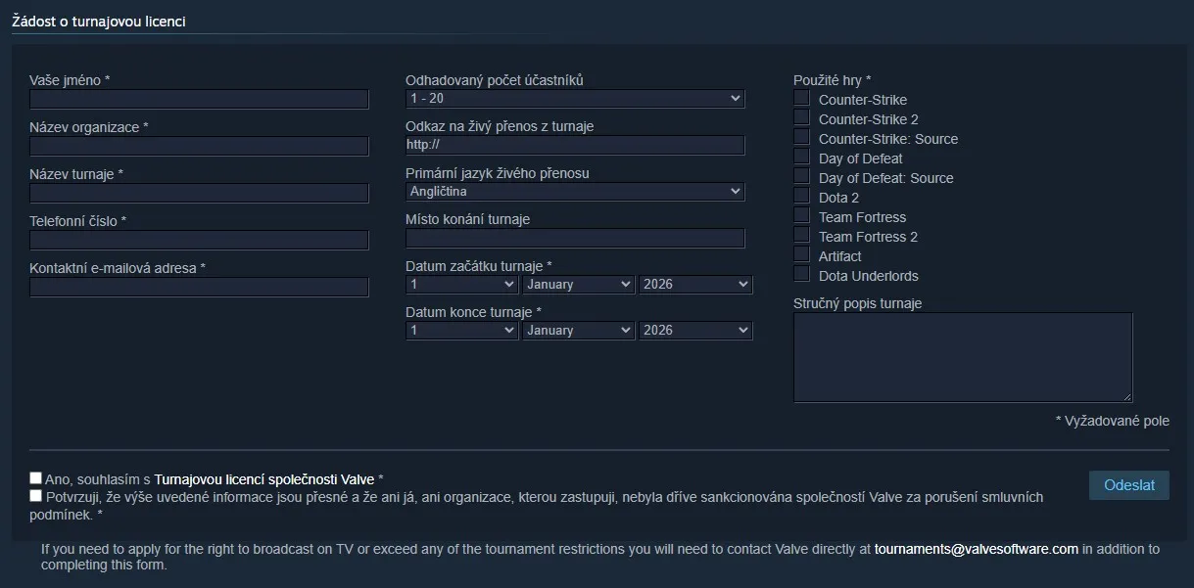Click the tournaments@valvesoftware.com email link

(x=976, y=549)
